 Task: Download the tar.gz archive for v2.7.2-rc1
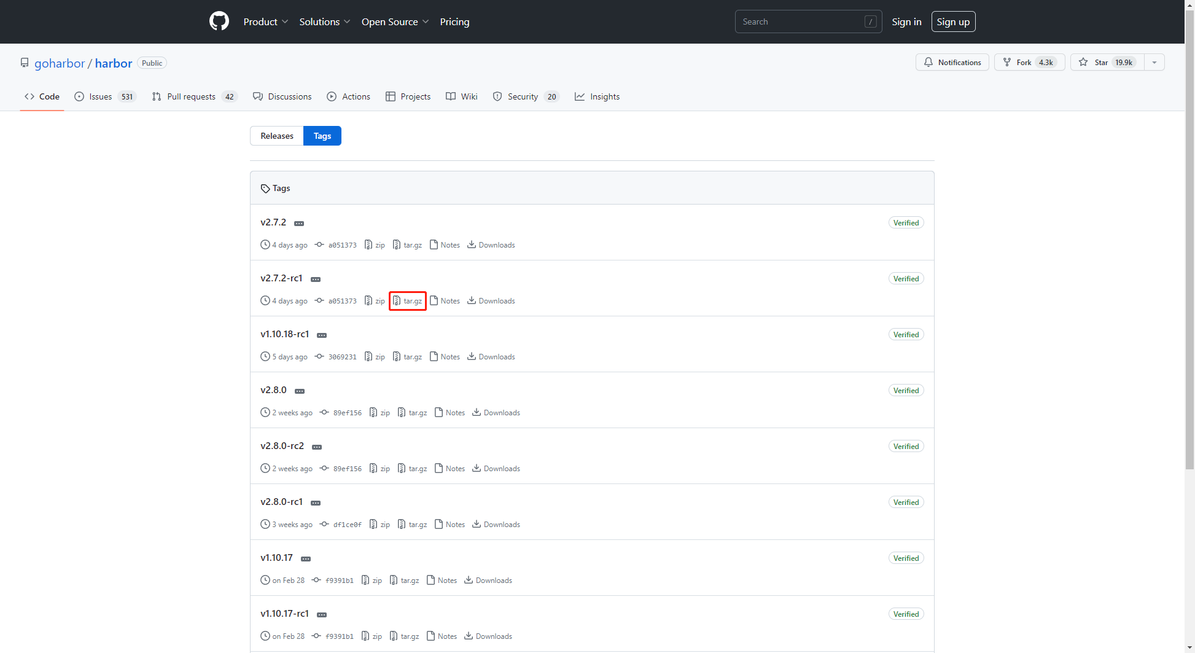(x=408, y=301)
